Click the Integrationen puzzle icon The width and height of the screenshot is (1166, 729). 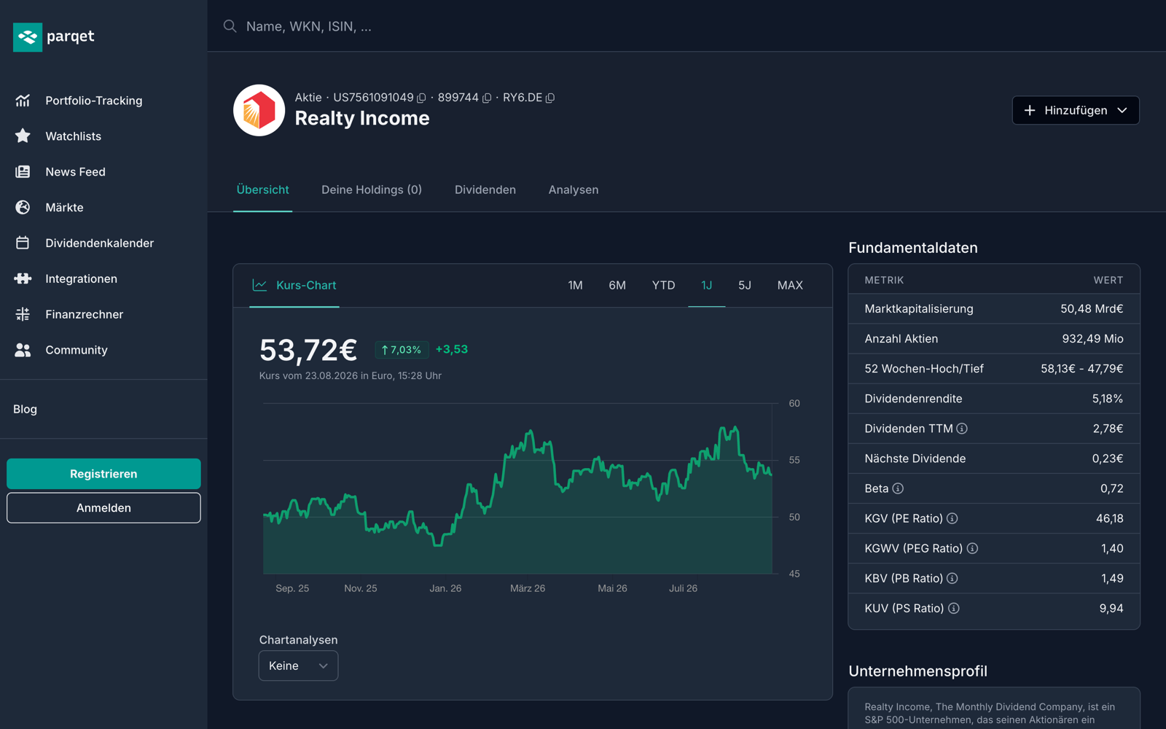coord(23,278)
